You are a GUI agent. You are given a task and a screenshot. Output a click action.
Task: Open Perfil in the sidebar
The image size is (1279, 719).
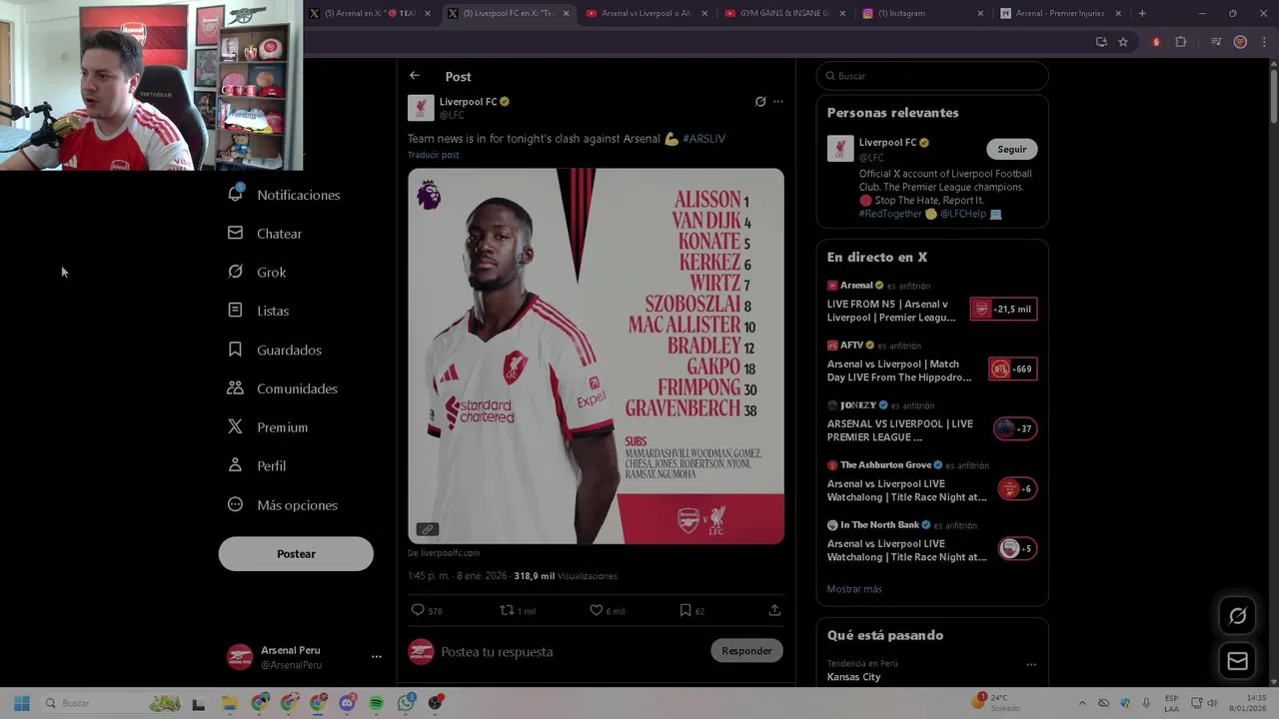257,465
